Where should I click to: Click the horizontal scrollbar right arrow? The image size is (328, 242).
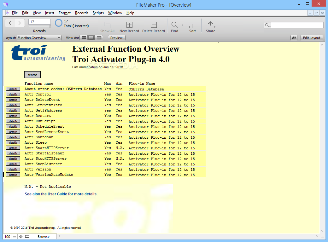point(317,236)
